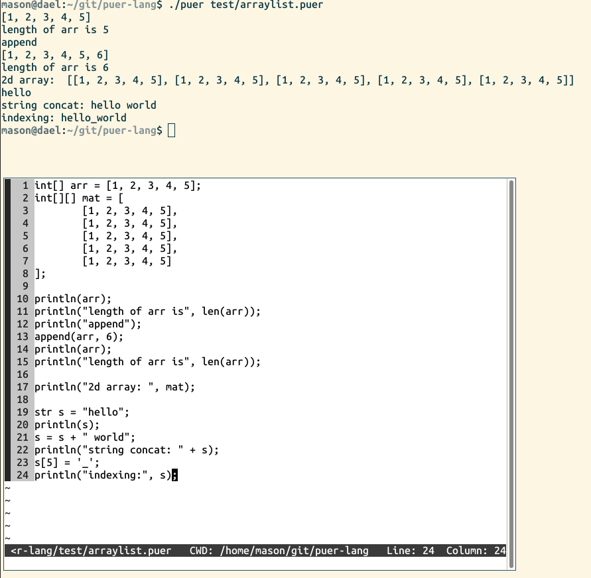591x578 pixels.
Task: Click the 's = s + " world";' line
Action: point(85,437)
